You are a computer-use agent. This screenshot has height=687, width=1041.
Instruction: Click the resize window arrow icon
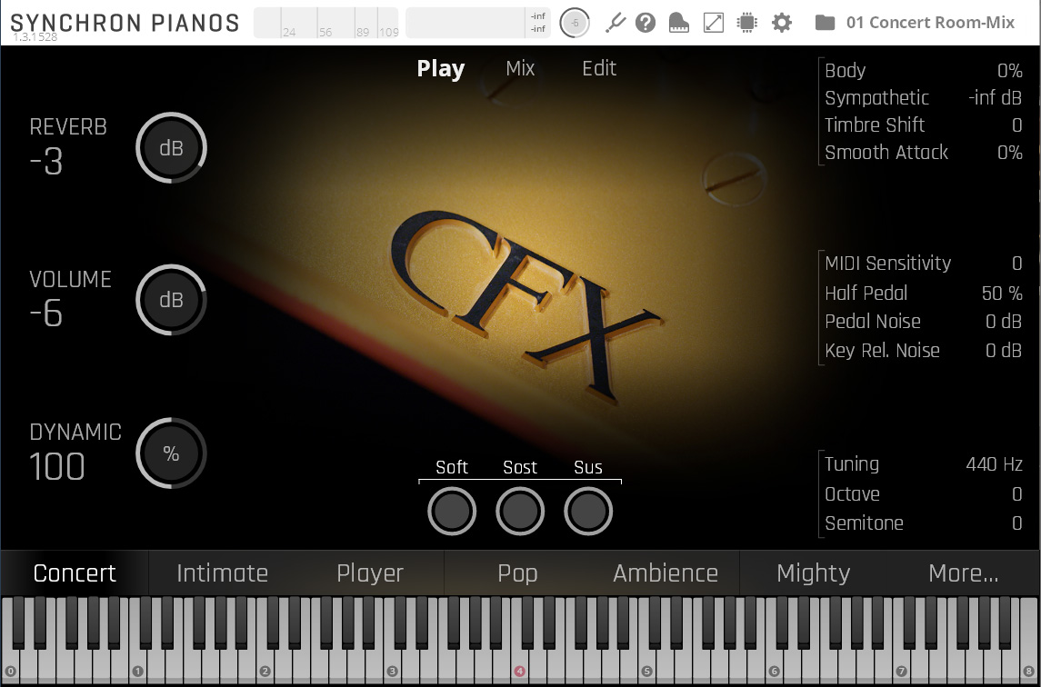(714, 23)
